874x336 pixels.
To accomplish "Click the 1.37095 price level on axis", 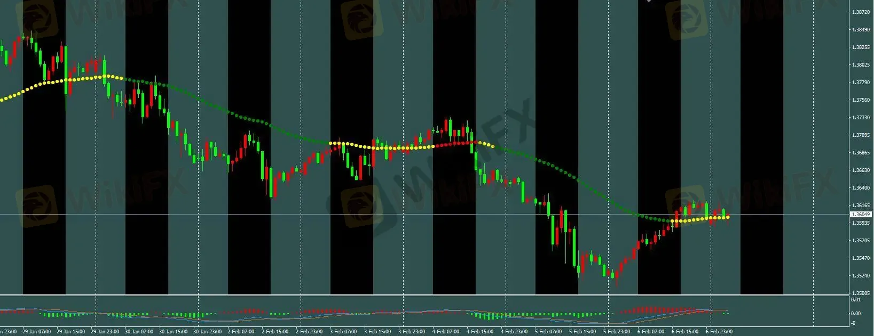I will [x=861, y=135].
